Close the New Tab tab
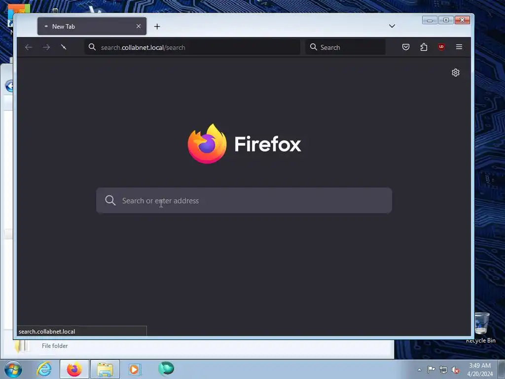The width and height of the screenshot is (505, 379). (139, 26)
